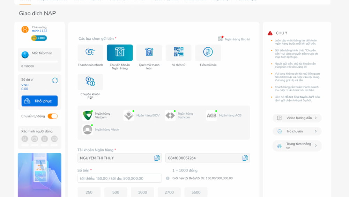This screenshot has height=197, width=349.
Task: Pick the Ví điện tử QR icon
Action: click(178, 52)
